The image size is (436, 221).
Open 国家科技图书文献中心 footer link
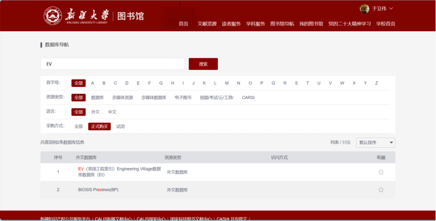(x=191, y=219)
